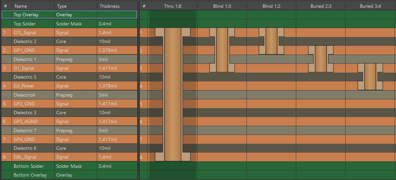
Task: Click the Buried 3:4 via graphic
Action: click(370, 77)
